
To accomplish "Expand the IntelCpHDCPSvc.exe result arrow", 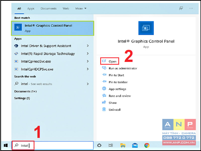I will pos(88,69).
